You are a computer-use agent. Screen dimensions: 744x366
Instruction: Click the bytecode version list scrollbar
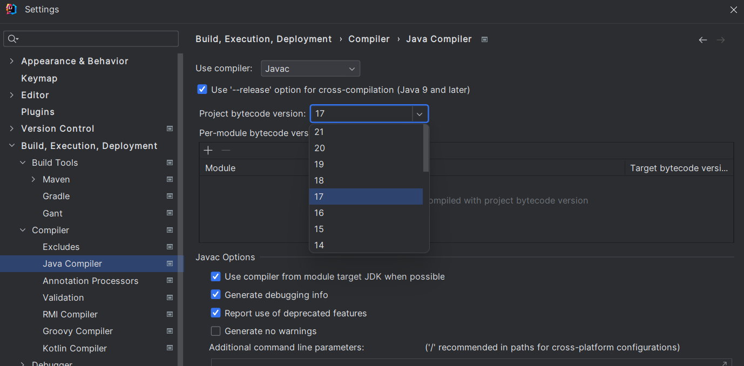[426, 148]
